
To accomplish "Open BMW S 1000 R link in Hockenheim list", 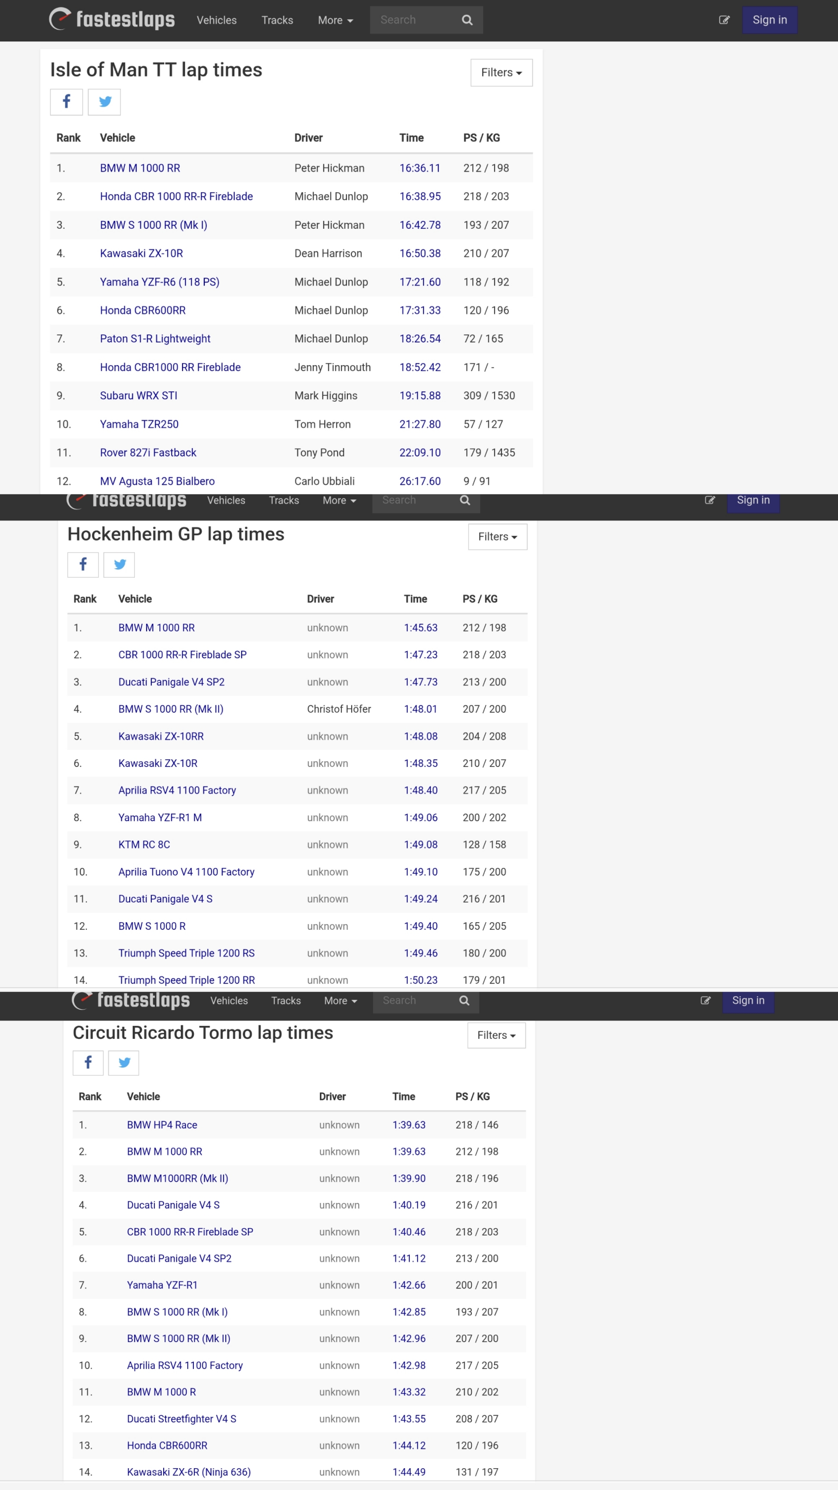I will click(x=152, y=927).
